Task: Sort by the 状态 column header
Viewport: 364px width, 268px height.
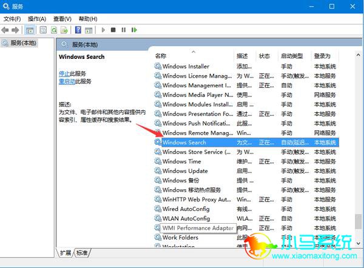Action: coord(265,56)
